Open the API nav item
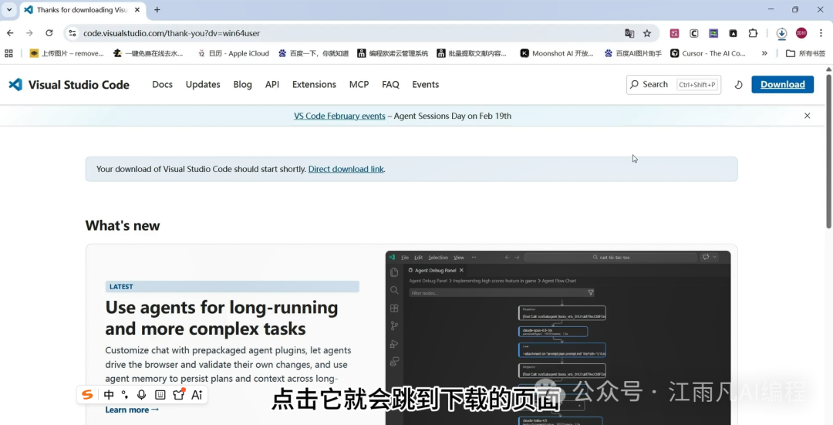The image size is (833, 425). [x=272, y=85]
